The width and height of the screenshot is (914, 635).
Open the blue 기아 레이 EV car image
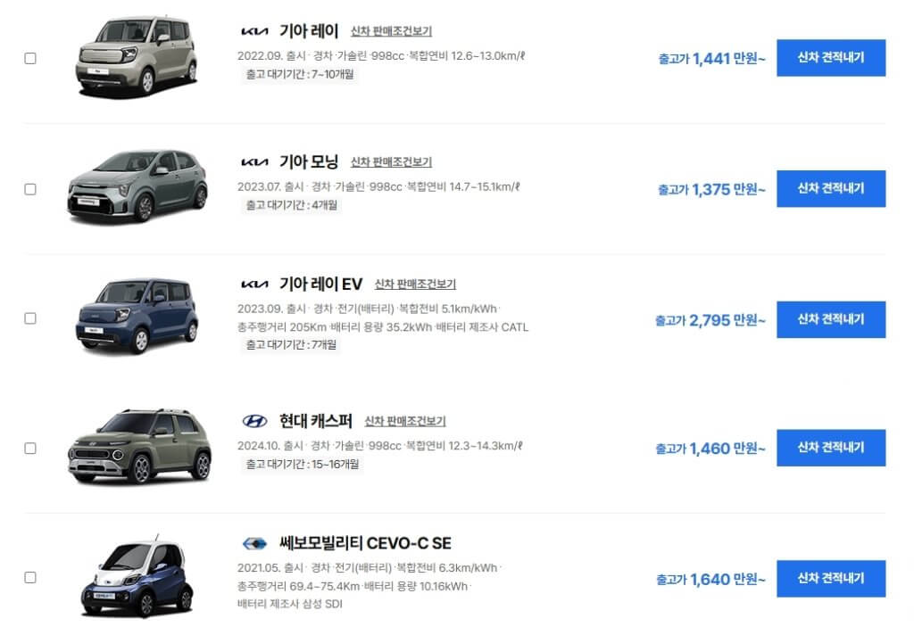[x=137, y=316]
